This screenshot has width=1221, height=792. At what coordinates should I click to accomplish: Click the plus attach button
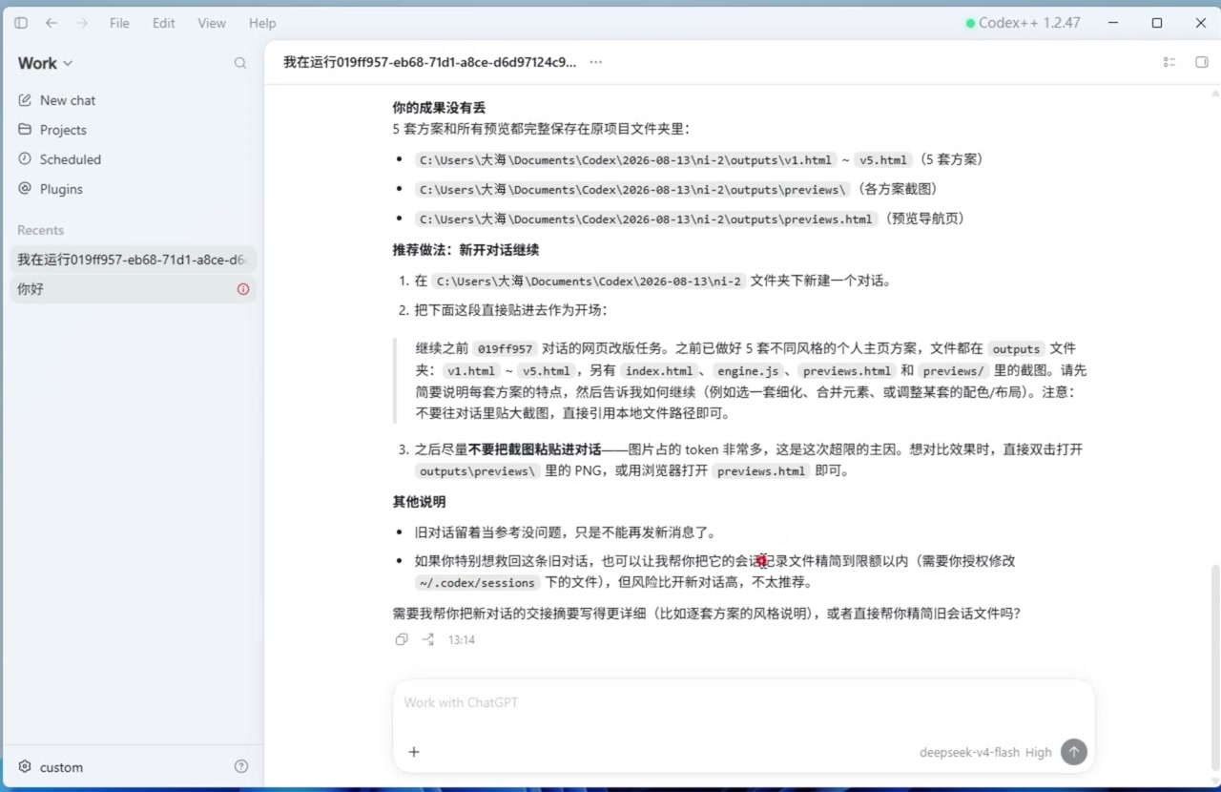click(414, 752)
